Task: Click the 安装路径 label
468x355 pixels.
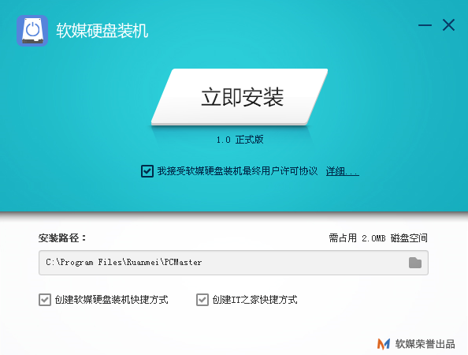Action: (62, 238)
